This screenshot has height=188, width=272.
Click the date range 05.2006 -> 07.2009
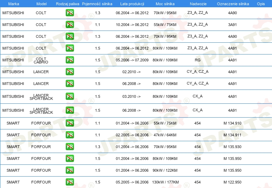(x=132, y=60)
